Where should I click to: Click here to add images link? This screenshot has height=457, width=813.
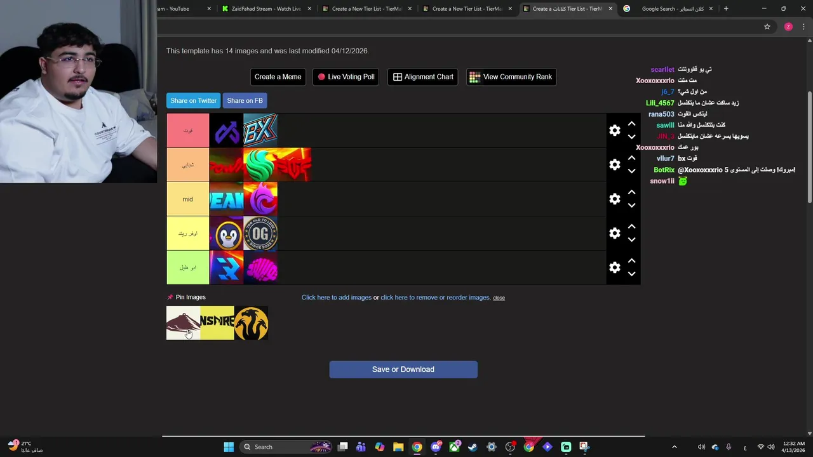tap(337, 298)
